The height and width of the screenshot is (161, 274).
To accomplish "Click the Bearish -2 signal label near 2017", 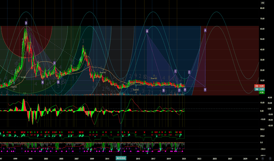I will (154, 77).
